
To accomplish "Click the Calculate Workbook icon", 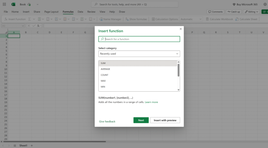I will [207, 19].
